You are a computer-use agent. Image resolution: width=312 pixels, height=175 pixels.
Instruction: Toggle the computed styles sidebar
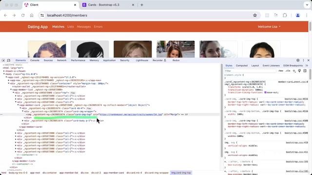(x=305, y=71)
